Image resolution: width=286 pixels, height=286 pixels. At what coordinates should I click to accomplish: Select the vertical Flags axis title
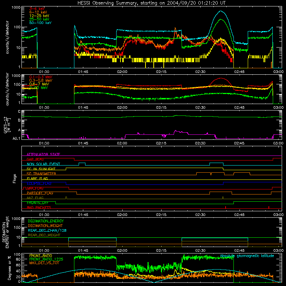coord(15,178)
